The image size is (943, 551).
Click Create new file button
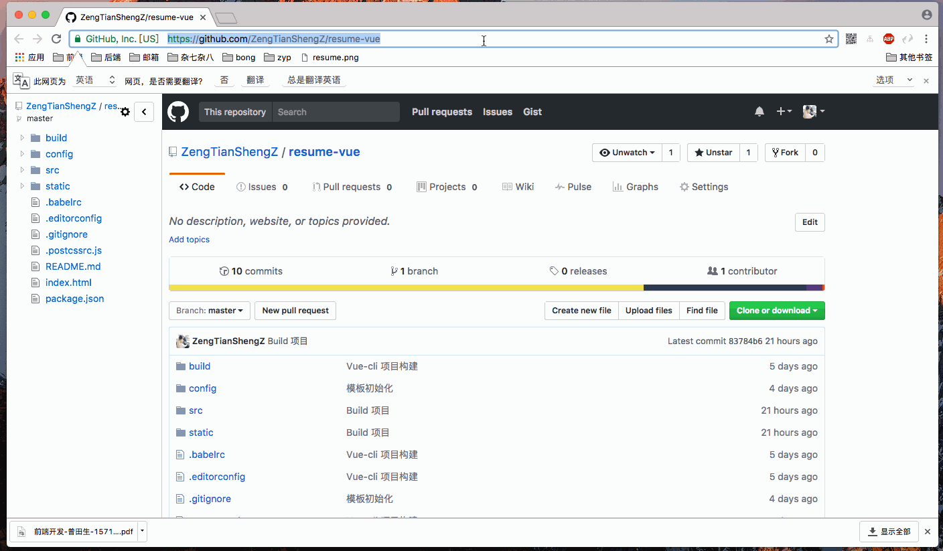pyautogui.click(x=581, y=311)
